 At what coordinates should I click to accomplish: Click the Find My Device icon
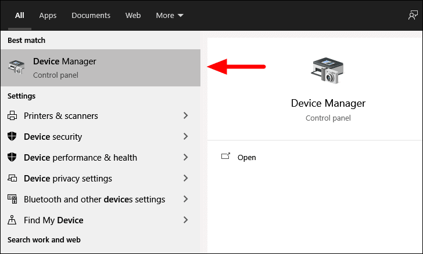pos(12,220)
